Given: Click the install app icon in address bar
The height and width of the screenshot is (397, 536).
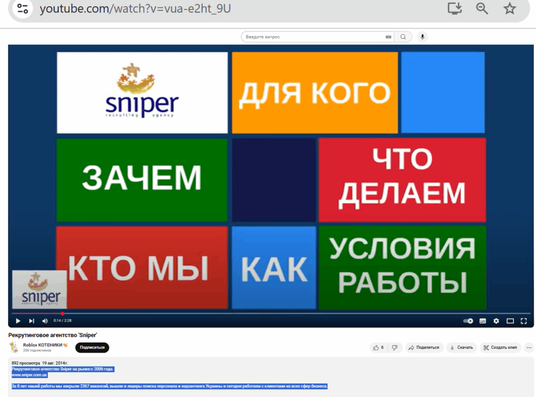Looking at the screenshot, I should pyautogui.click(x=455, y=8).
